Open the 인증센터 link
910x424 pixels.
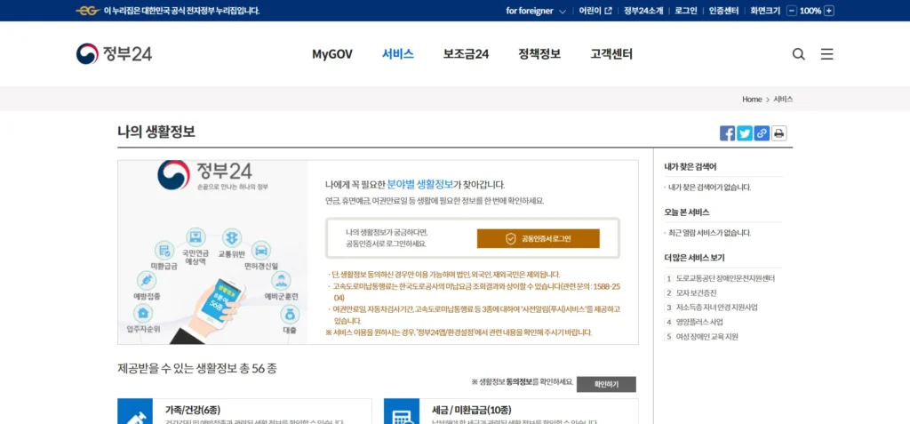(x=723, y=11)
